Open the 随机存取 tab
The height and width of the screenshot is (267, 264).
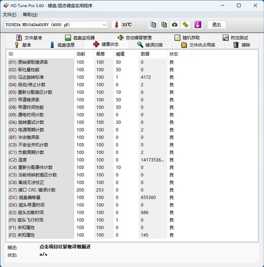click(x=190, y=37)
